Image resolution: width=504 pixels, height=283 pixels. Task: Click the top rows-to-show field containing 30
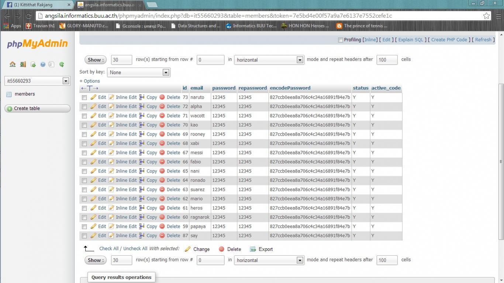point(121,60)
